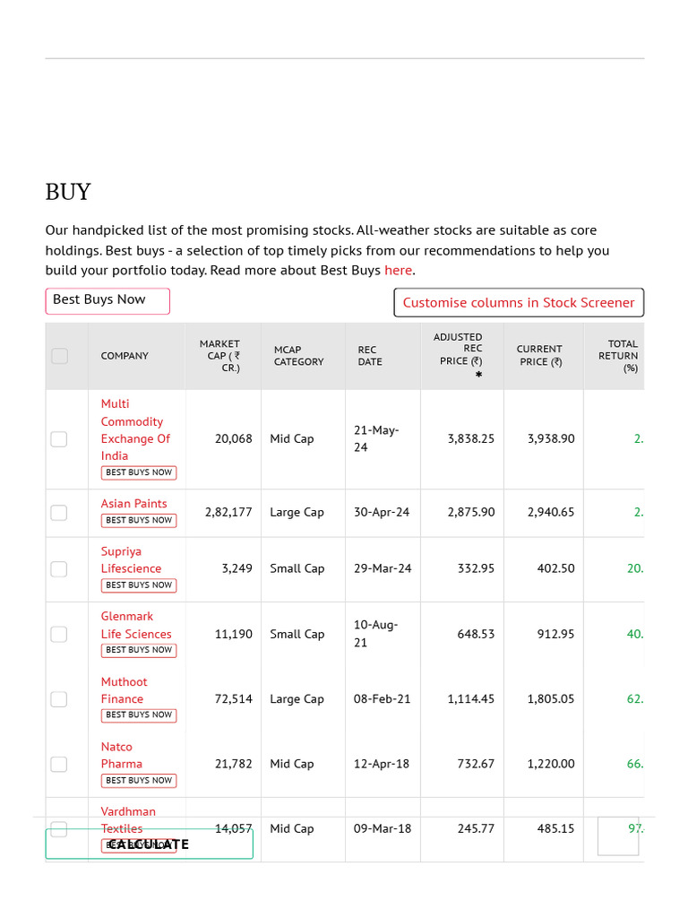Click Best Buys Now badge under Glenmark Life Sciences
Viewport: 688px width, 918px height.
139,650
